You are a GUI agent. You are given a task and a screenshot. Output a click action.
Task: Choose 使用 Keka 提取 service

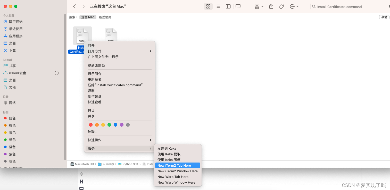[x=178, y=154]
